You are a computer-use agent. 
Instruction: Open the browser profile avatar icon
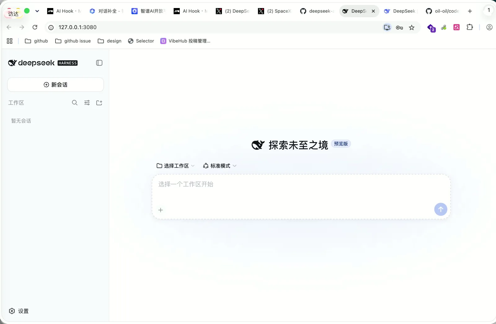pyautogui.click(x=489, y=27)
